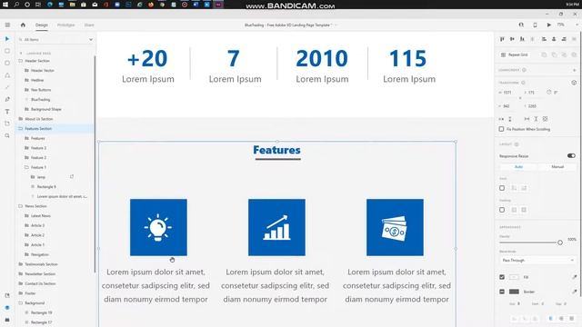Select the Artboard tool
Image resolution: width=582 pixels, height=327 pixels.
pyautogui.click(x=7, y=124)
